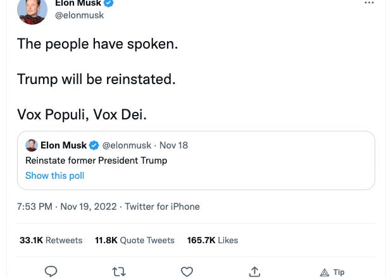Click the reply speech bubble icon
The image size is (386, 278).
(x=51, y=272)
